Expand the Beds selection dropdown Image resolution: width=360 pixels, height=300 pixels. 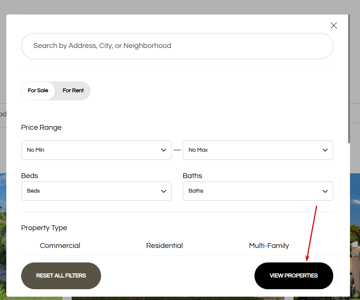89,191
